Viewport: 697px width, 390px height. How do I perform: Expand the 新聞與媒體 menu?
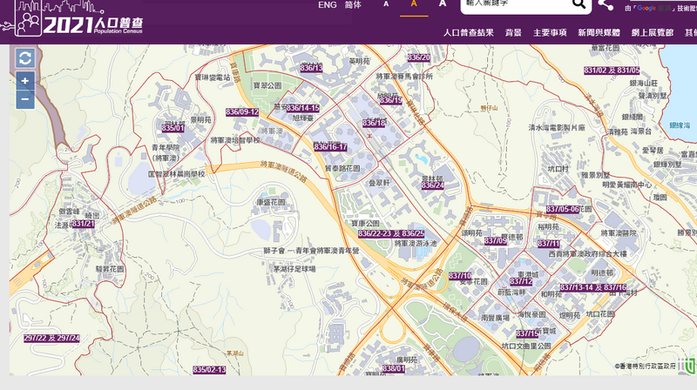coord(599,32)
